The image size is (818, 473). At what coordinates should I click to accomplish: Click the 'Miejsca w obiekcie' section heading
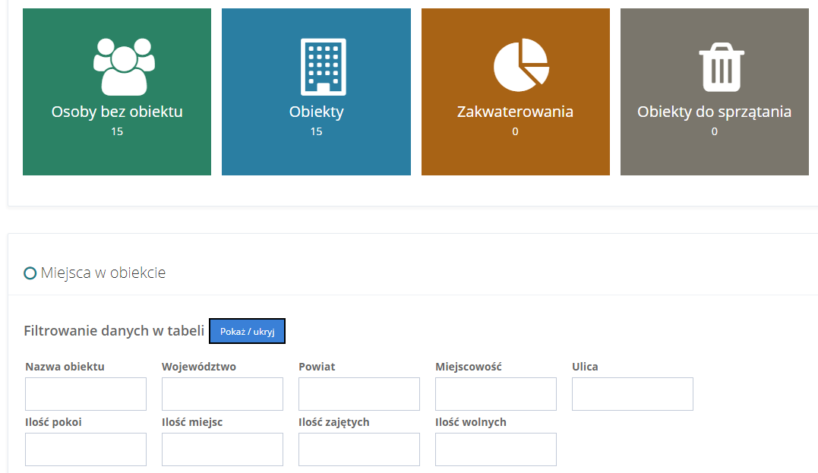pyautogui.click(x=103, y=273)
